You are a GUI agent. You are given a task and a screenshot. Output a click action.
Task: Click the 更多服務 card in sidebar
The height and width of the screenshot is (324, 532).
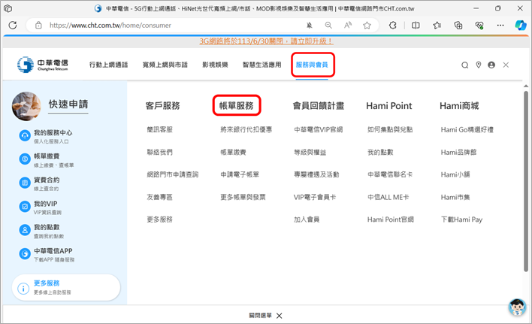tap(66, 287)
